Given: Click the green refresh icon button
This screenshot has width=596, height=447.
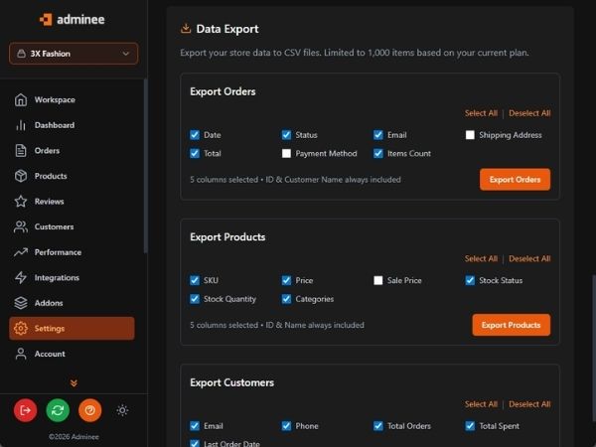Looking at the screenshot, I should click(58, 410).
